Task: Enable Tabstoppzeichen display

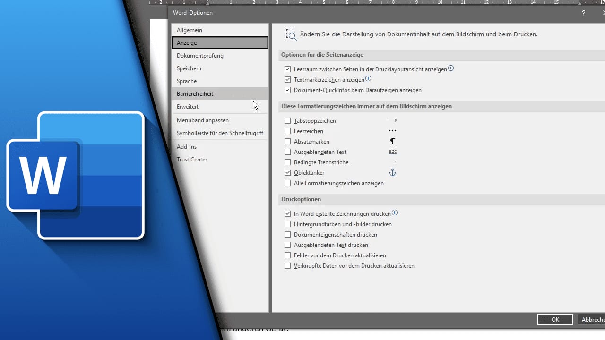Action: click(x=288, y=121)
